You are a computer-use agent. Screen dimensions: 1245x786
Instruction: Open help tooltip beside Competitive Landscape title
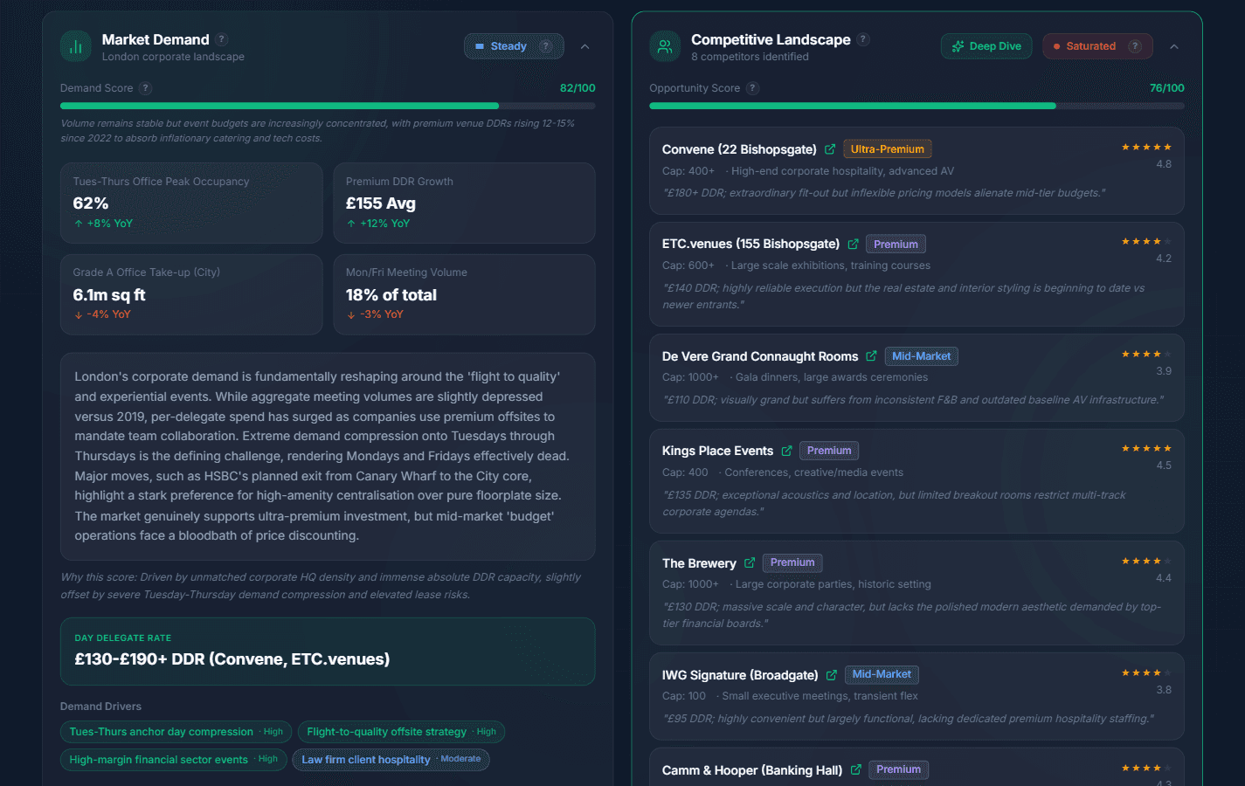pyautogui.click(x=863, y=39)
